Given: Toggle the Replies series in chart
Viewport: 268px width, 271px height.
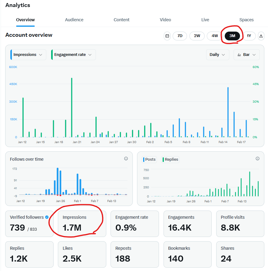Looking at the screenshot, I should [171, 160].
